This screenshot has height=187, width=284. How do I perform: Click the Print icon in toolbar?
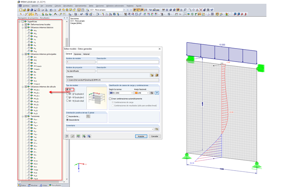tap(43, 10)
